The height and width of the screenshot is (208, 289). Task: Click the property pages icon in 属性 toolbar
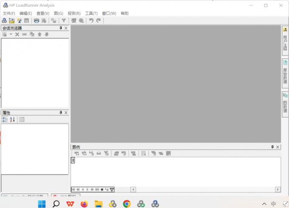pos(22,120)
